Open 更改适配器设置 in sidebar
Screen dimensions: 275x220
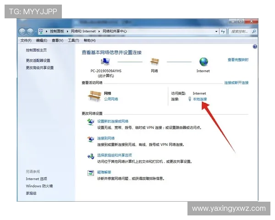(x=38, y=60)
